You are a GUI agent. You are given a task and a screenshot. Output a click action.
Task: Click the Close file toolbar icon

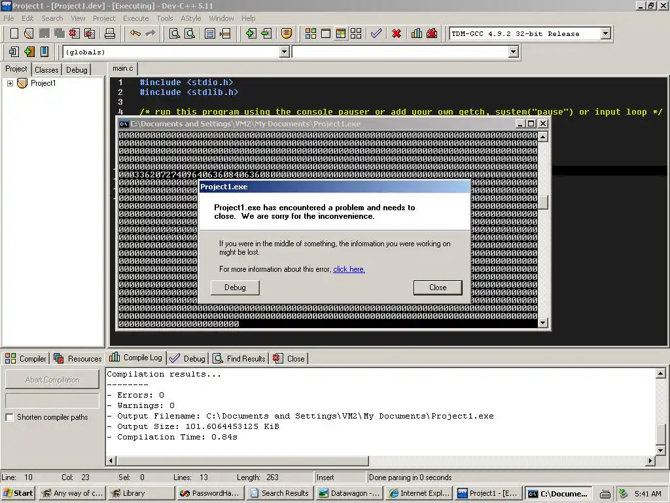pyautogui.click(x=75, y=33)
